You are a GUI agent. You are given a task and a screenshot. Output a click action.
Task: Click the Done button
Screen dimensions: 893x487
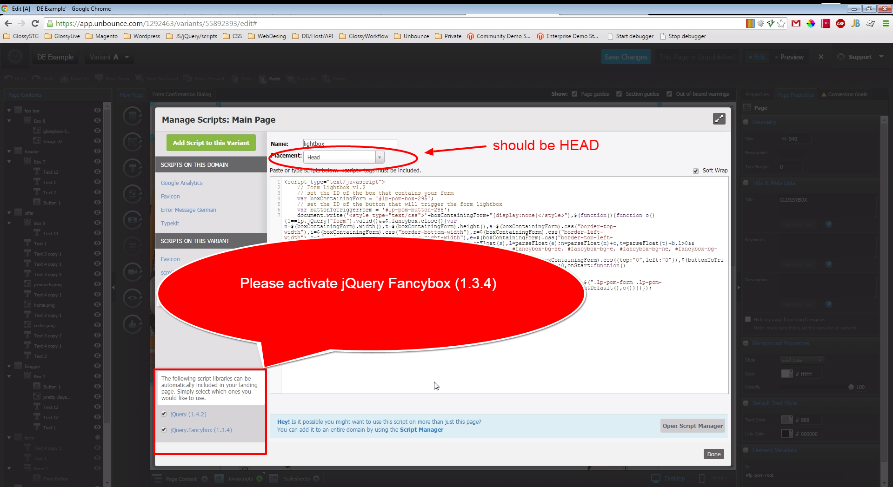[x=714, y=454]
